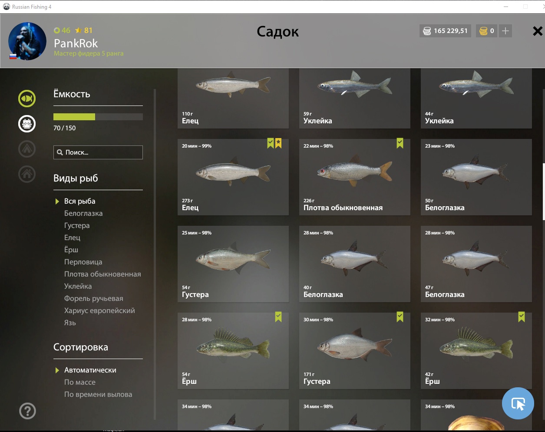545x432 pixels.
Task: Click the Ёмкость capacity progress bar
Action: pyautogui.click(x=98, y=117)
